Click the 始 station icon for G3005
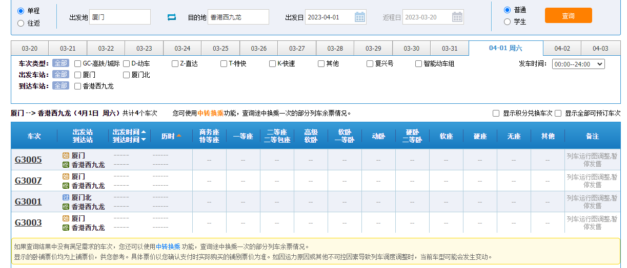This screenshot has width=627, height=268. (66, 155)
